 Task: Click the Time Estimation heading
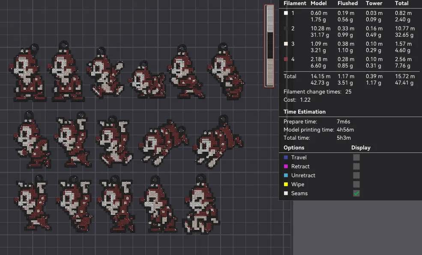[x=304, y=111]
